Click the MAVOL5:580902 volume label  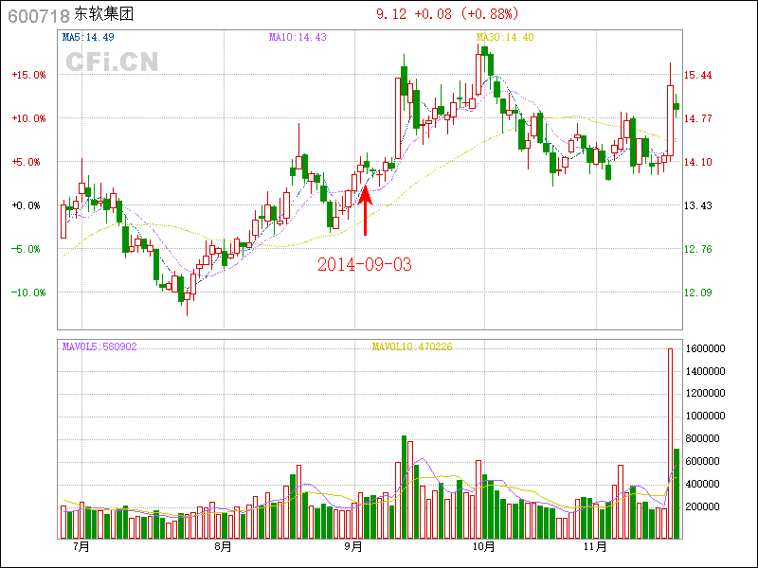point(99,346)
